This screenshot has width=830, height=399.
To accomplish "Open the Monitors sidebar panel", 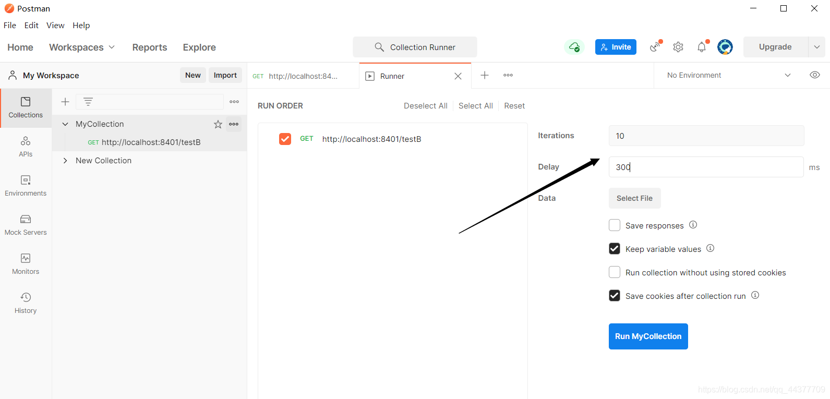I will pos(26,264).
